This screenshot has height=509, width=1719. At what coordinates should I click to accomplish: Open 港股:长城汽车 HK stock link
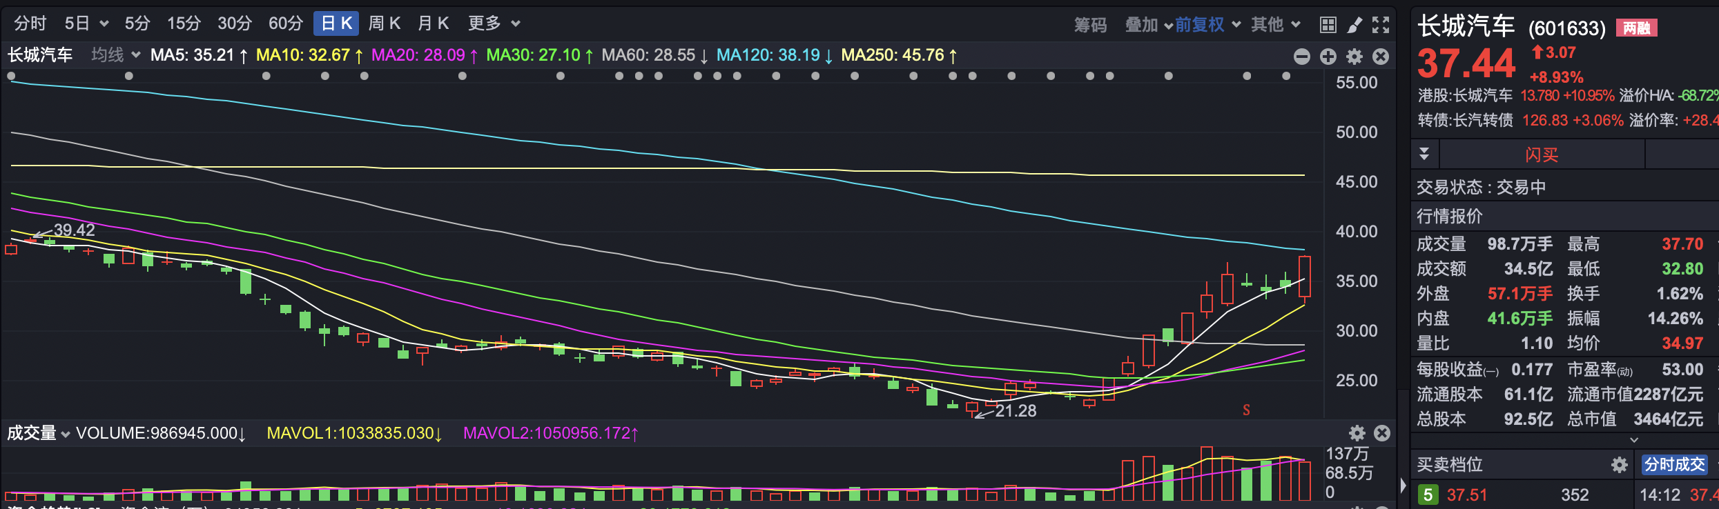(1465, 95)
